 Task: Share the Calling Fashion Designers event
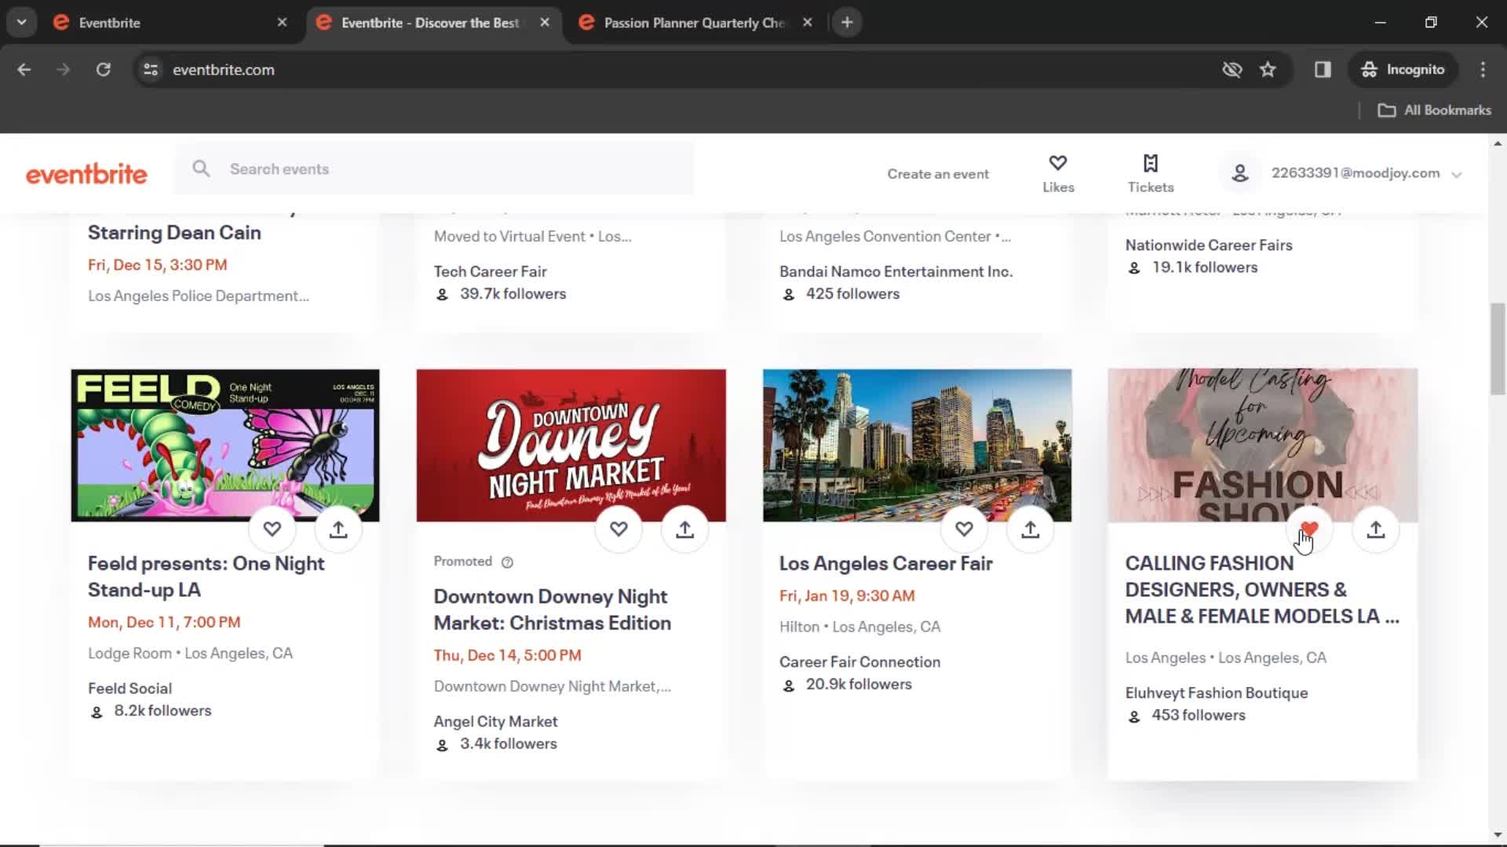coord(1376,529)
